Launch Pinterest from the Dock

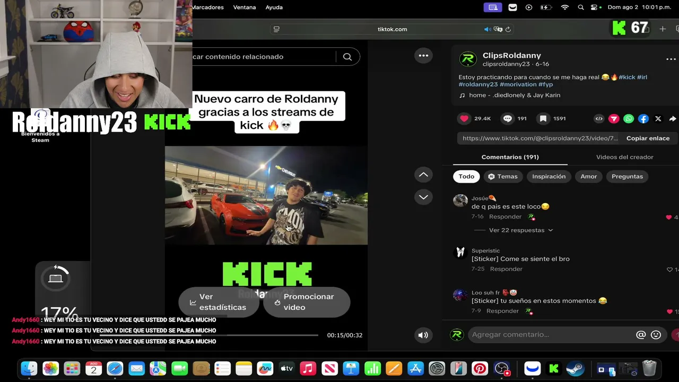tap(480, 368)
